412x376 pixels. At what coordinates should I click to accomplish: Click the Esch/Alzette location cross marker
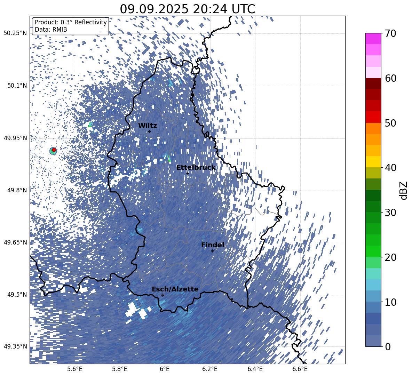pos(163,295)
